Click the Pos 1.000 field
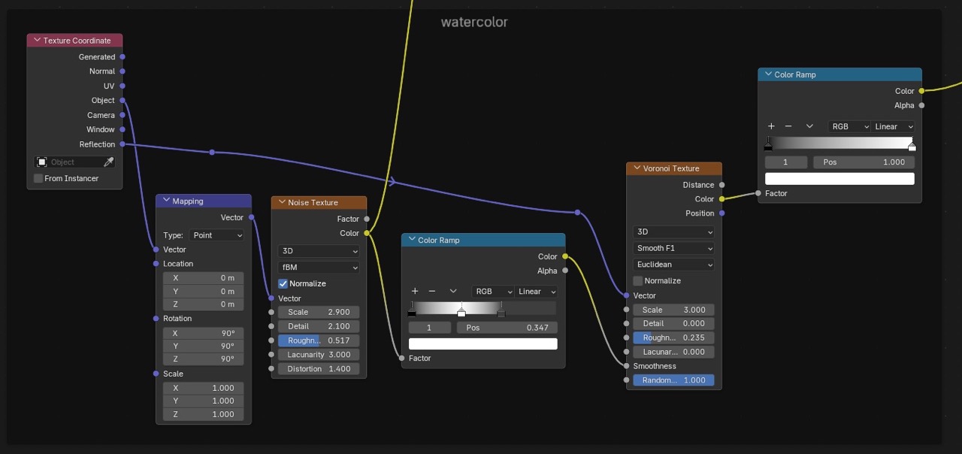This screenshot has width=962, height=454. [x=864, y=162]
